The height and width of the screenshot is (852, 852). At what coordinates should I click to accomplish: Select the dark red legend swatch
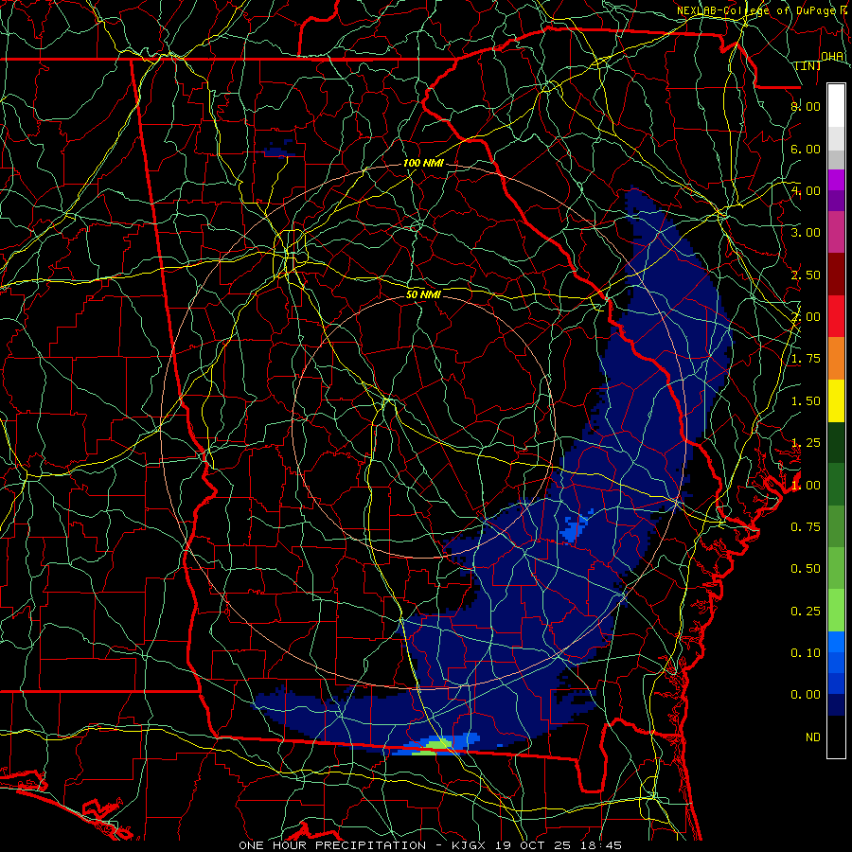coord(836,275)
